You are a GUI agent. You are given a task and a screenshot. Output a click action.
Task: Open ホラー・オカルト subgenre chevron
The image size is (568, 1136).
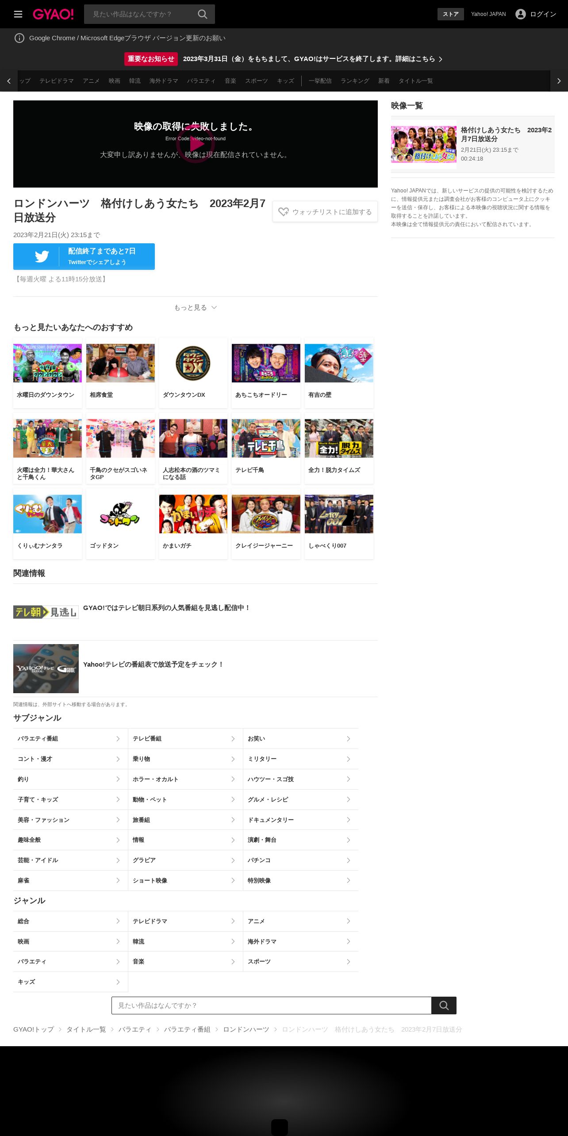pos(233,779)
